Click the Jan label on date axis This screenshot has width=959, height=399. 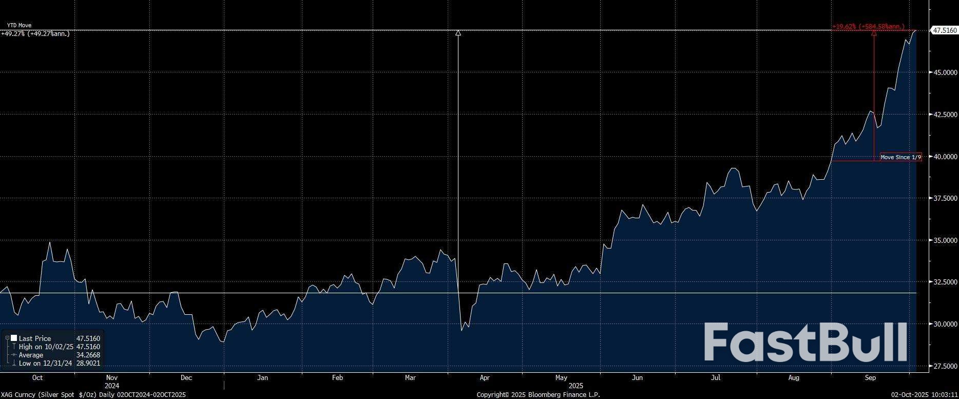[262, 378]
